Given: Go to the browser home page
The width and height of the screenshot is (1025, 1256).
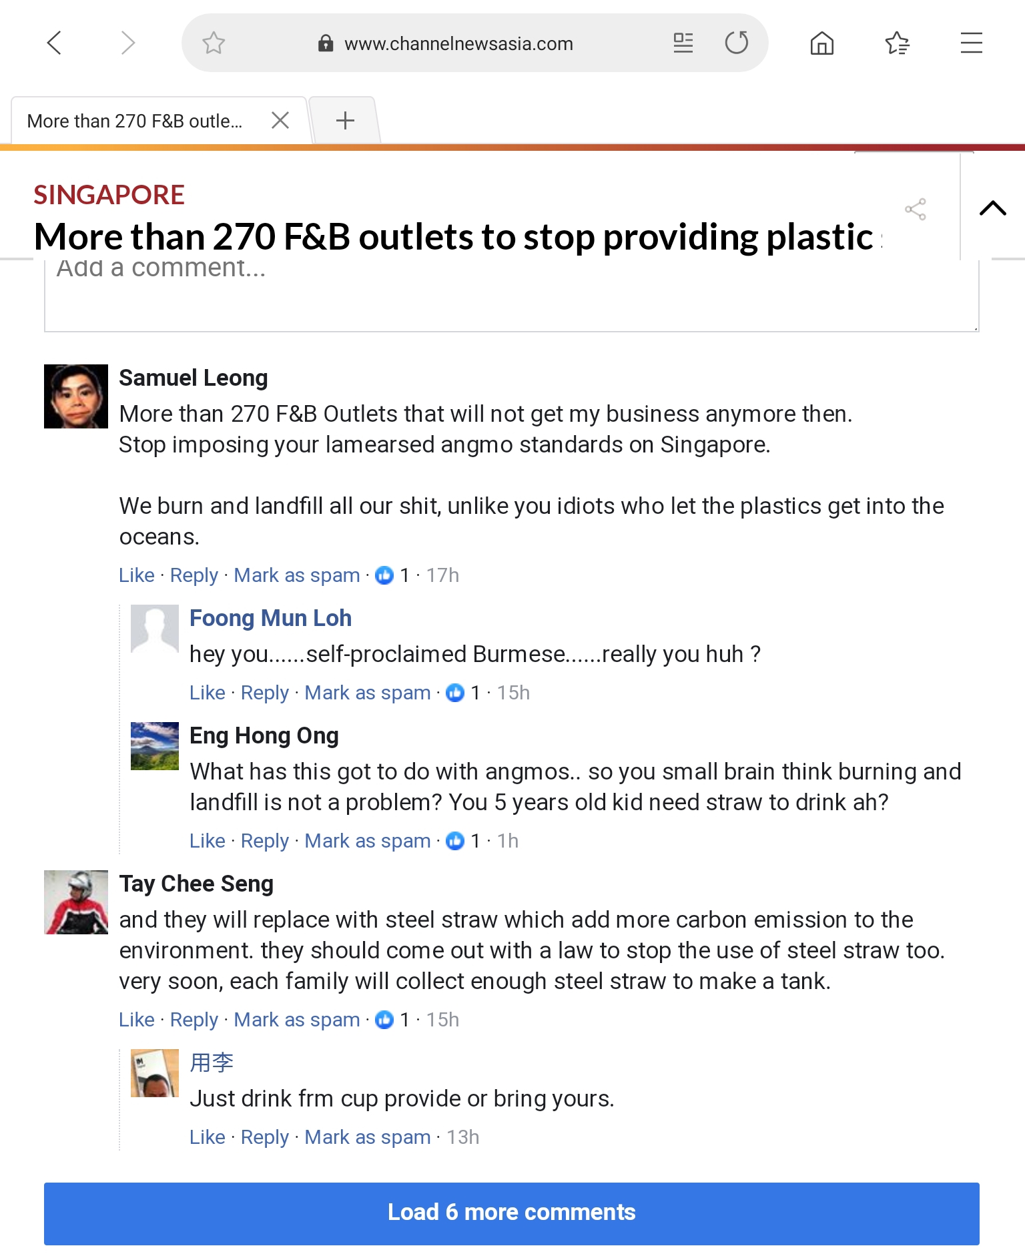Looking at the screenshot, I should click(821, 43).
